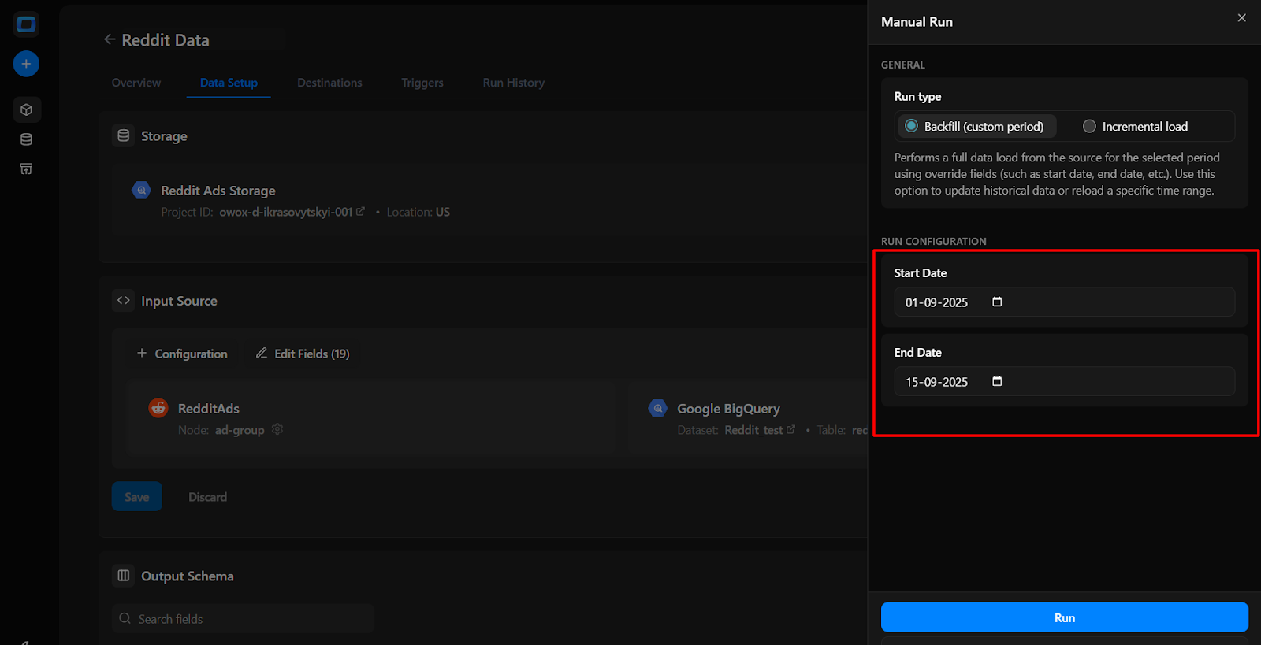This screenshot has height=645, width=1261.
Task: Click the Discard button
Action: point(208,496)
